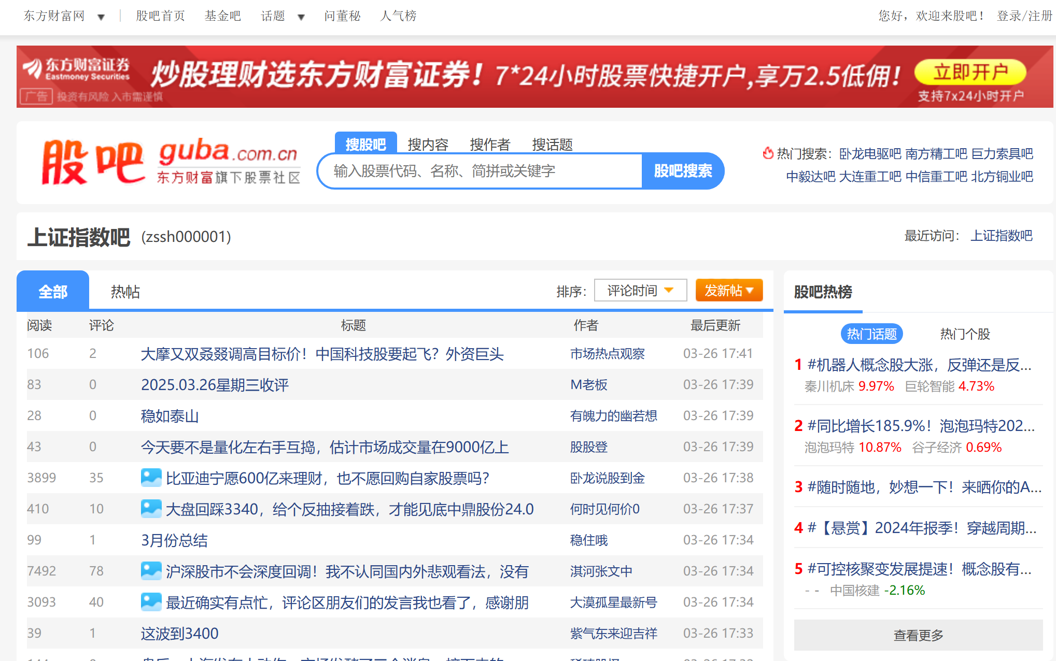
Task: Open the 卧龙电驱吧 hot search link
Action: pos(870,153)
